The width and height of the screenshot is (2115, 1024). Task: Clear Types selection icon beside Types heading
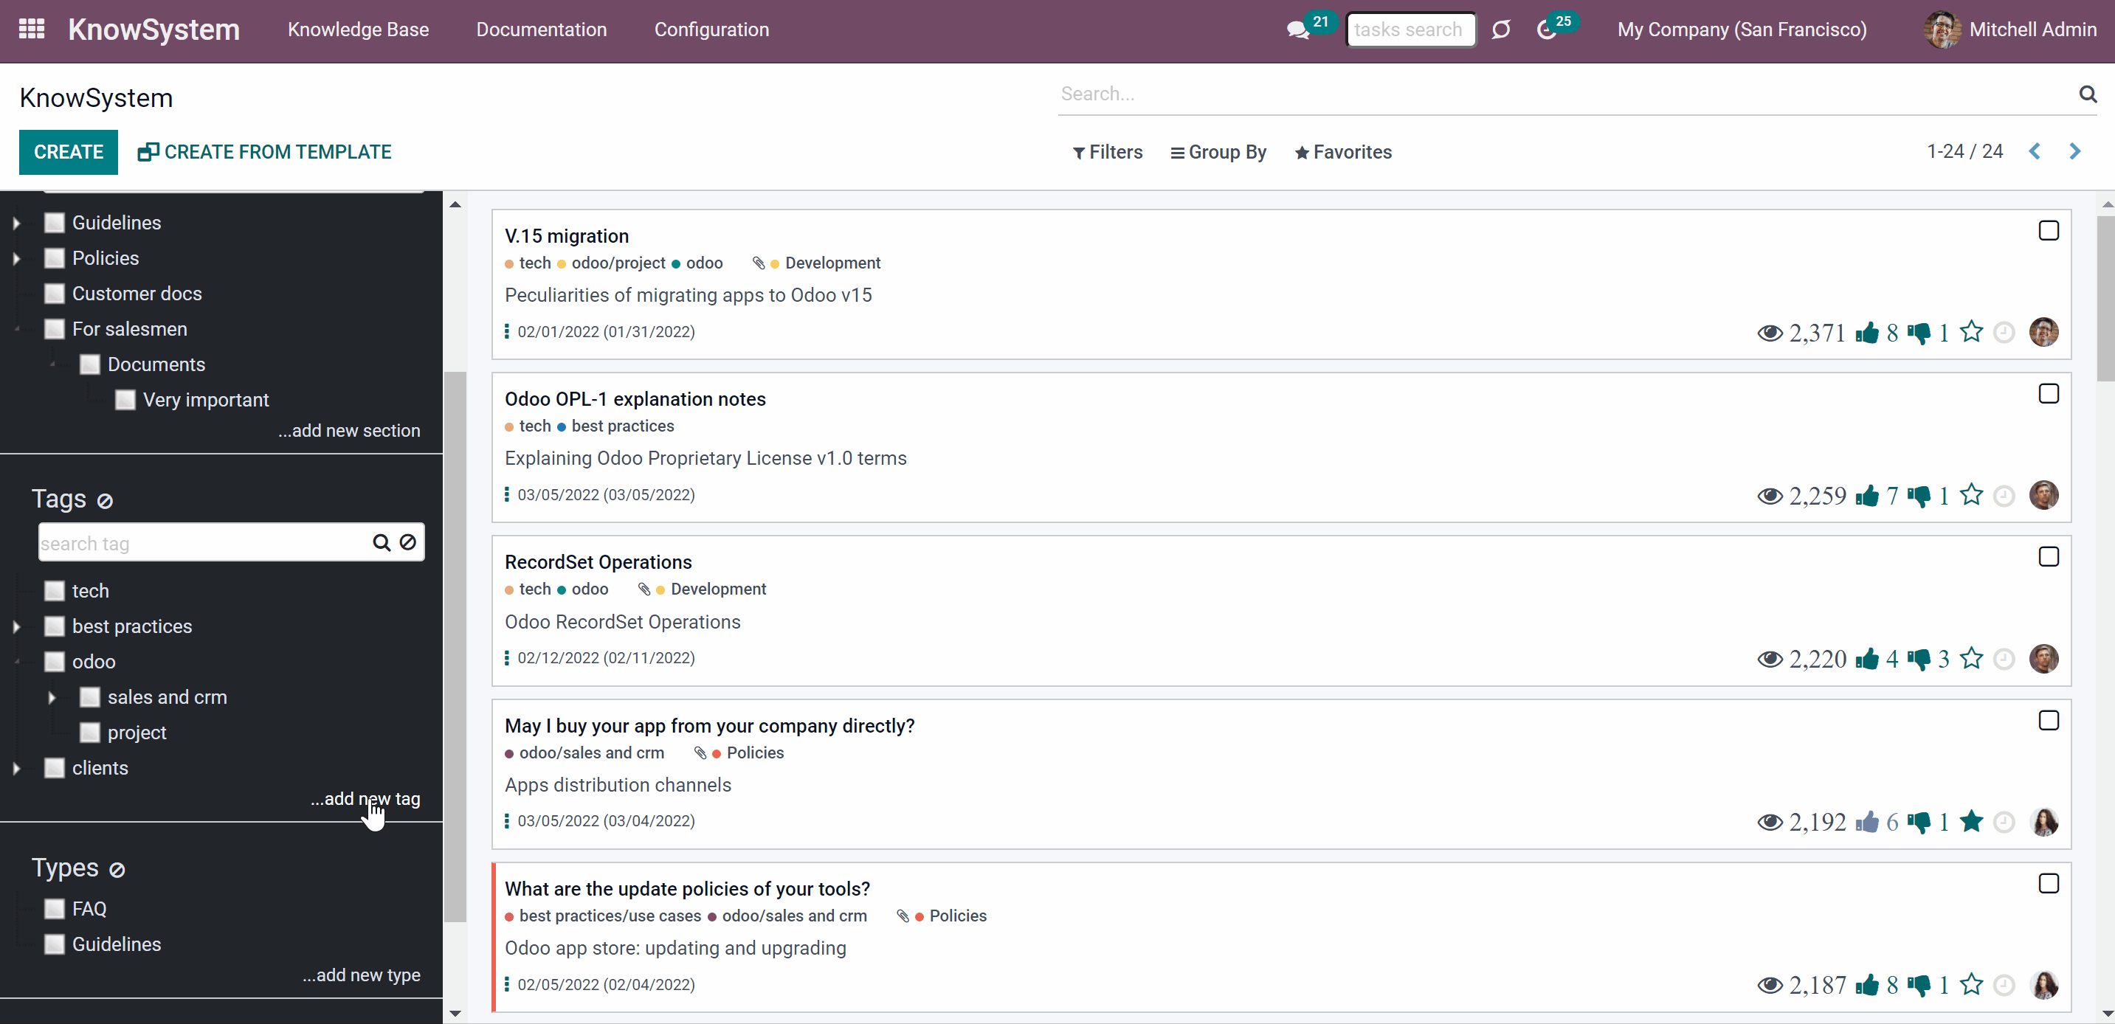click(x=117, y=870)
